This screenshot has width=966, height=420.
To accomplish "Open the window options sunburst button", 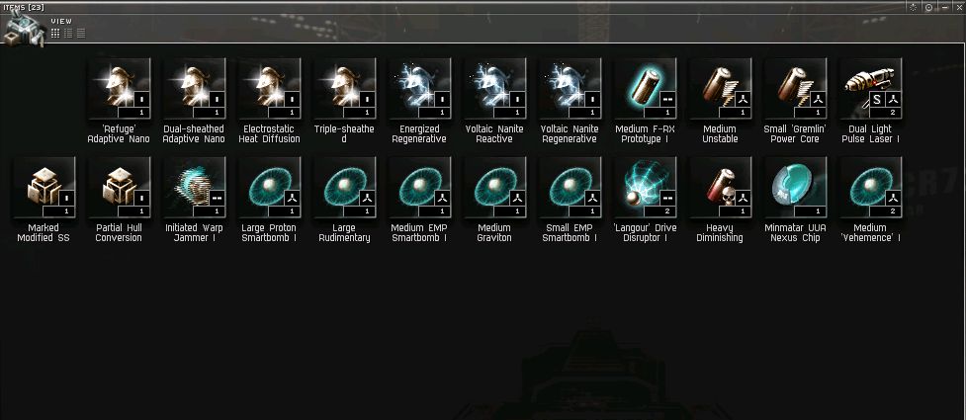I will coord(913,7).
